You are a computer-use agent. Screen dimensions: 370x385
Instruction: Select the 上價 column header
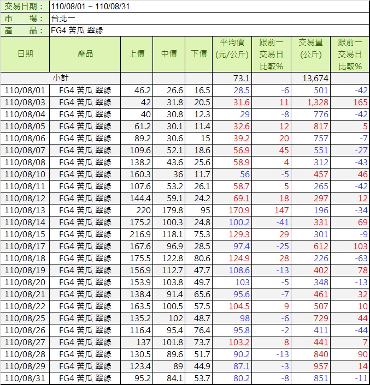click(x=137, y=54)
